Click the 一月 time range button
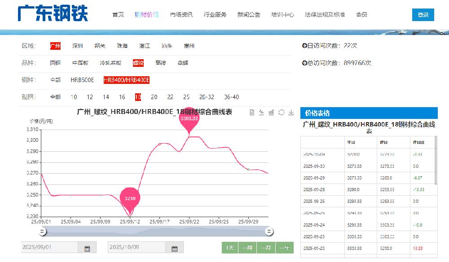The height and width of the screenshot is (262, 449). coord(266,248)
